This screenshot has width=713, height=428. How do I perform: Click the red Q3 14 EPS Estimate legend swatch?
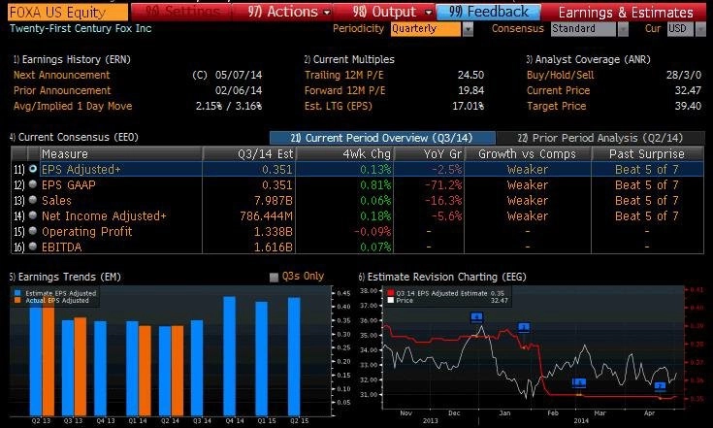pyautogui.click(x=390, y=293)
